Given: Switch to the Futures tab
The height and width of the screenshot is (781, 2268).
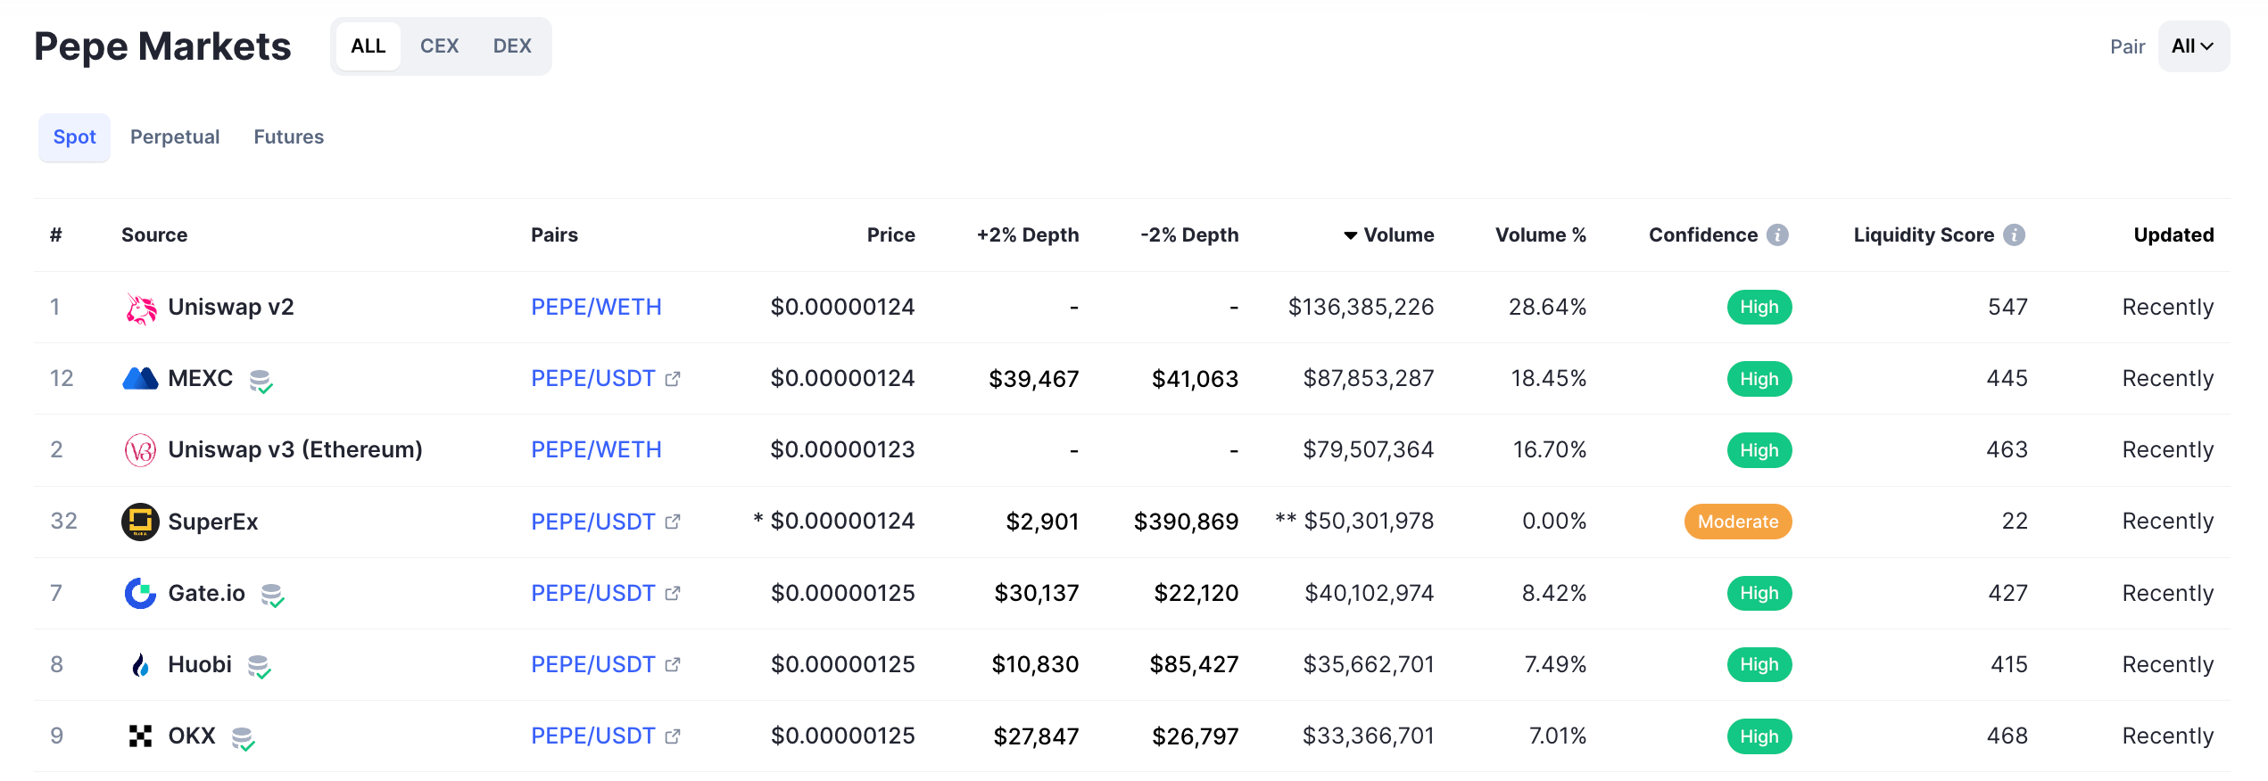Looking at the screenshot, I should pos(289,136).
